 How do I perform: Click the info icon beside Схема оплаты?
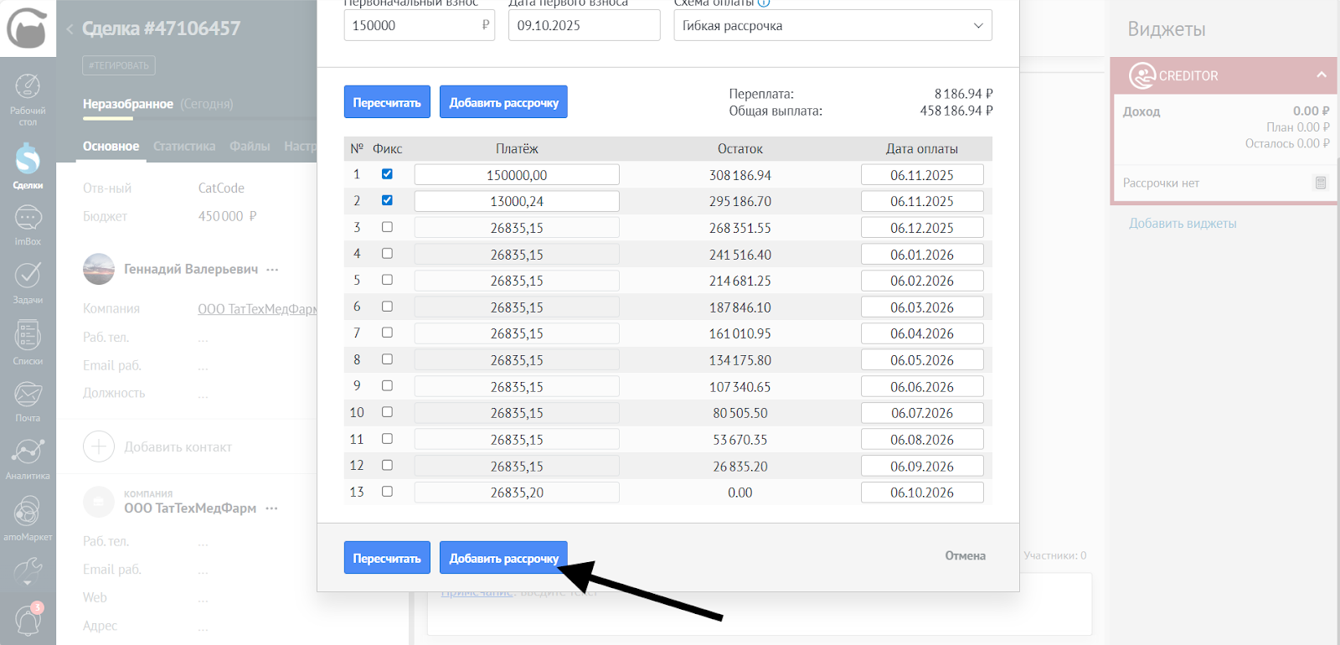pos(764,3)
